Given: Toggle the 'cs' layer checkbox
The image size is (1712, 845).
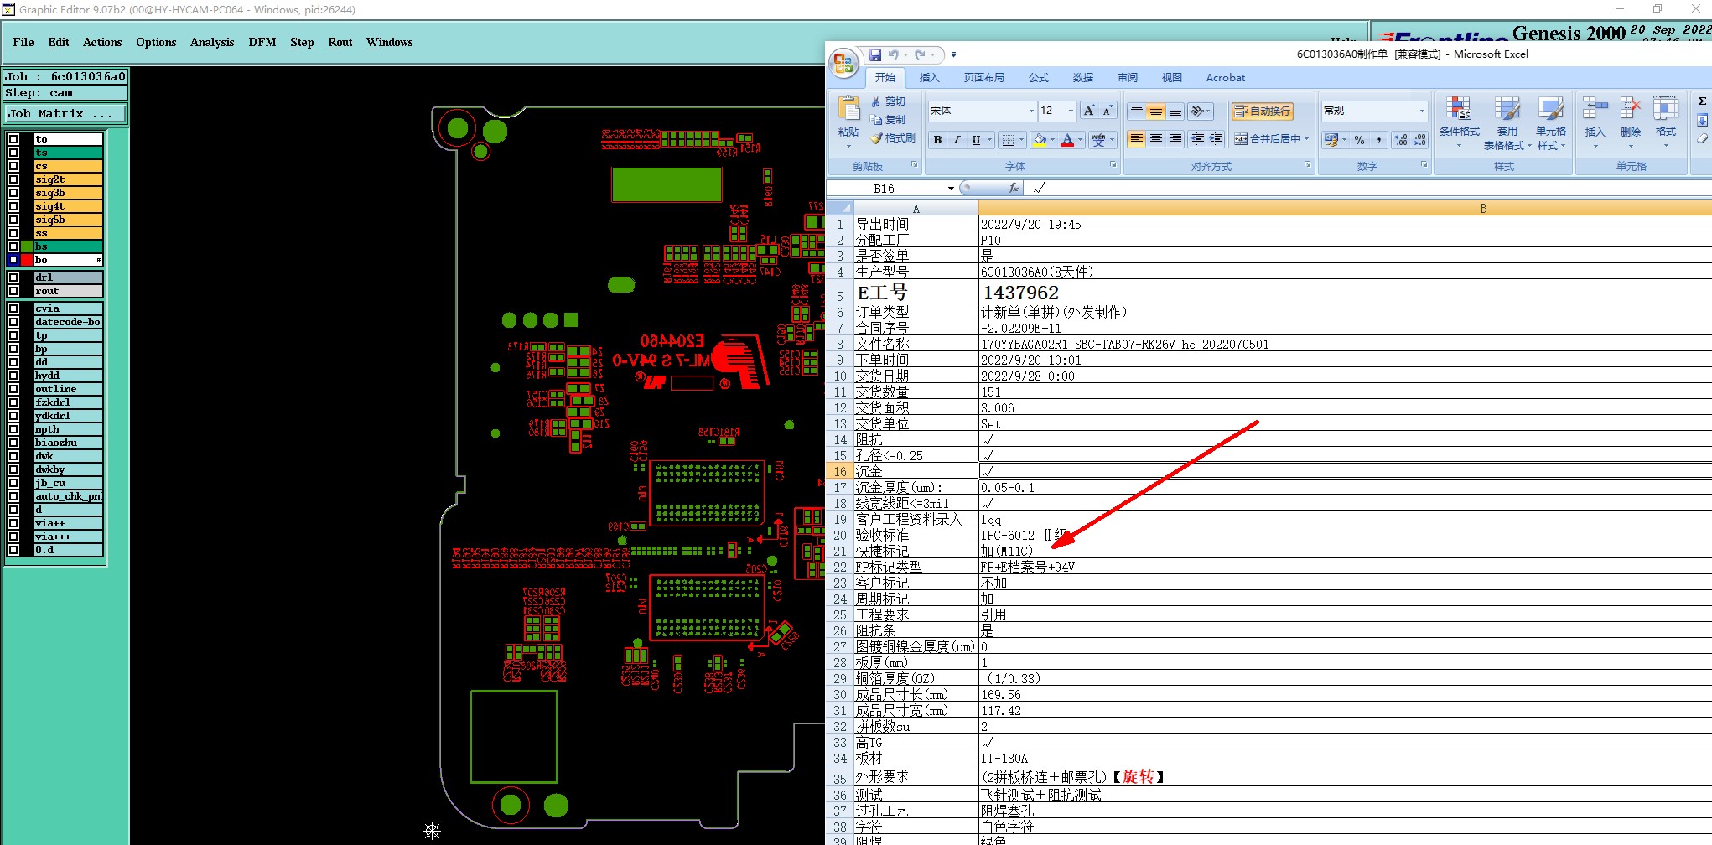Looking at the screenshot, I should tap(14, 166).
